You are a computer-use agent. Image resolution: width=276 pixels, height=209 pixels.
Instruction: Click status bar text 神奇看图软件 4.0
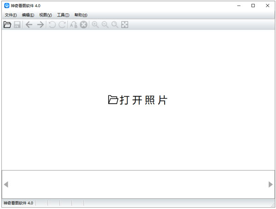click(x=18, y=203)
